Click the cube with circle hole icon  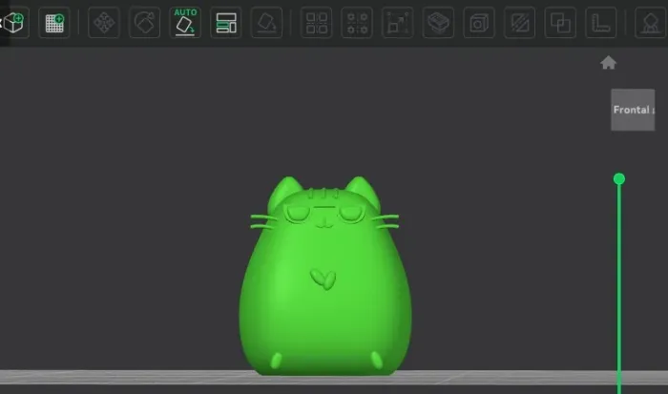pos(479,23)
